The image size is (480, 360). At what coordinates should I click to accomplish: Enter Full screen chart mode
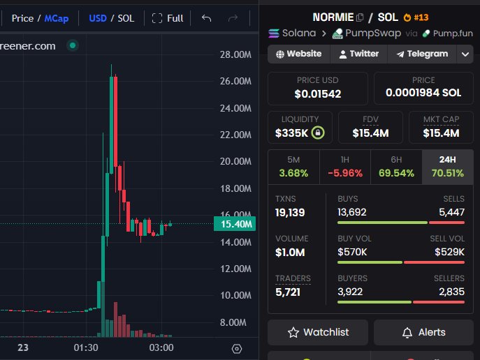(168, 18)
